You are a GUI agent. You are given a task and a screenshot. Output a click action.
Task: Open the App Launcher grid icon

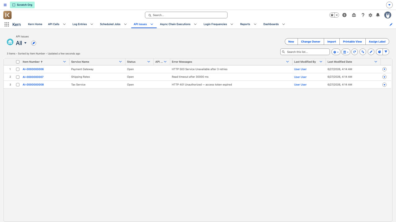click(6, 24)
